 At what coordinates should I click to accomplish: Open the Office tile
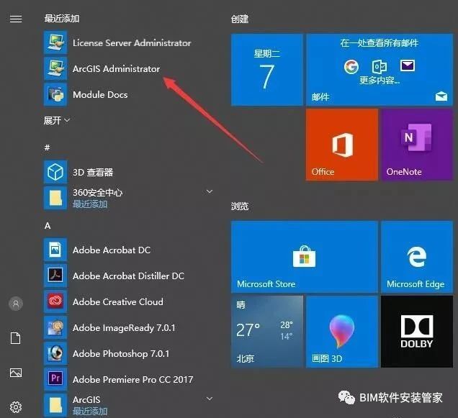click(342, 145)
